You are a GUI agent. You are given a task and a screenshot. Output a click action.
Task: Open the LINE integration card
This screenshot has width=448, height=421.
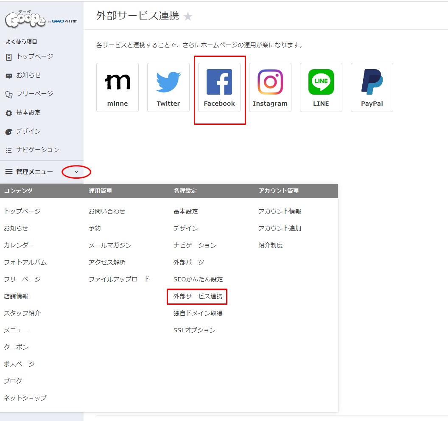[321, 87]
